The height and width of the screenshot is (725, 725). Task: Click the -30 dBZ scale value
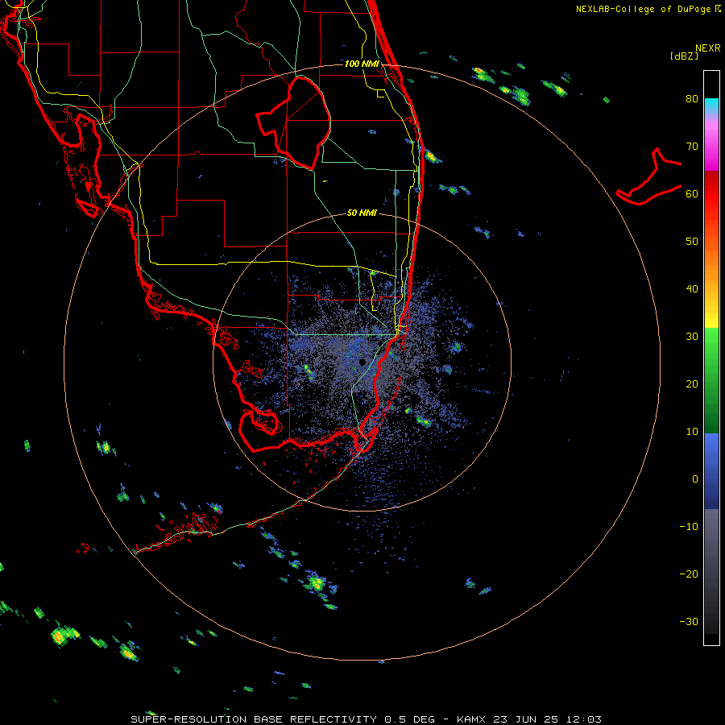[x=689, y=621]
